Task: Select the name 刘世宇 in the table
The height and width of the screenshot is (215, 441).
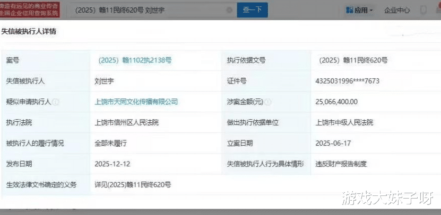Action: 104,81
